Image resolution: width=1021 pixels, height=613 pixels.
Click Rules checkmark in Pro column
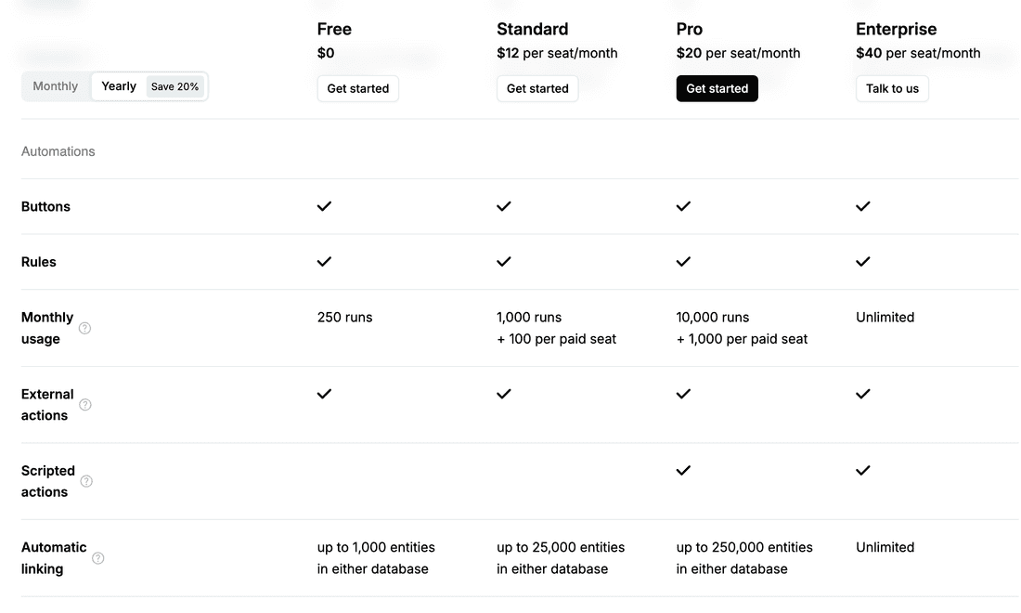pyautogui.click(x=683, y=262)
